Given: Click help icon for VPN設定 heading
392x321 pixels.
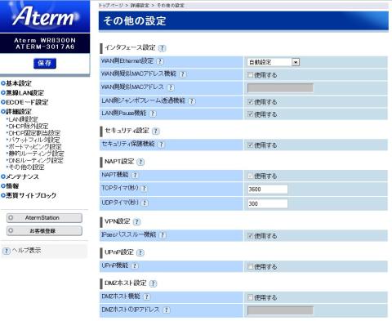Looking at the screenshot, I should (136, 222).
